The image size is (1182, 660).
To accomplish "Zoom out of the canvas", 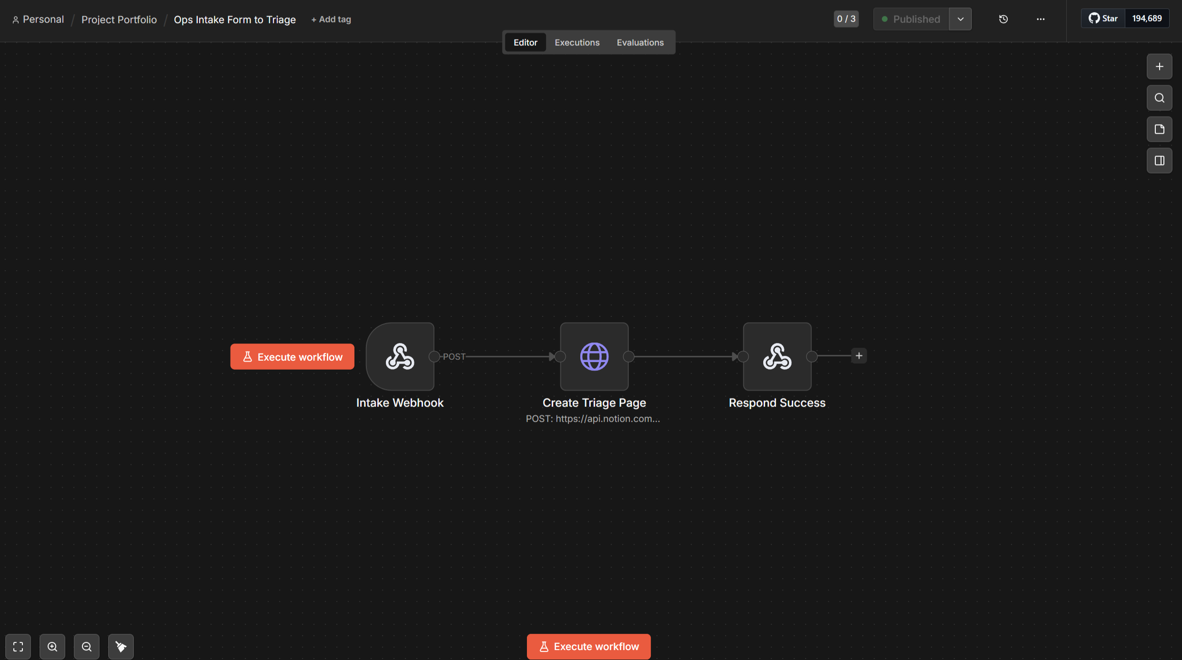I will point(87,647).
